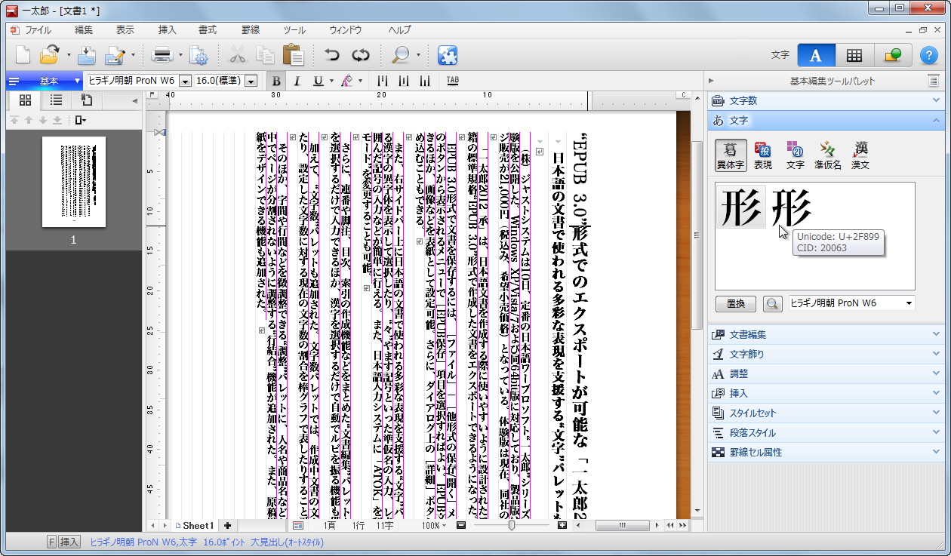Screen dimensions: 951x556
Task: Expand the 罫線セル属性 panel
Action: pos(826,452)
